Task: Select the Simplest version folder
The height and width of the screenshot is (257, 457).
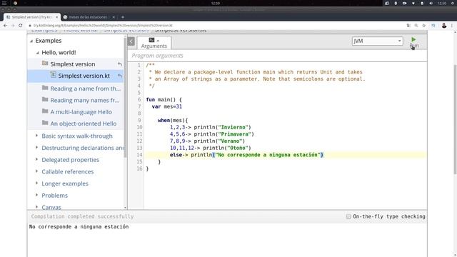Action: coord(73,64)
